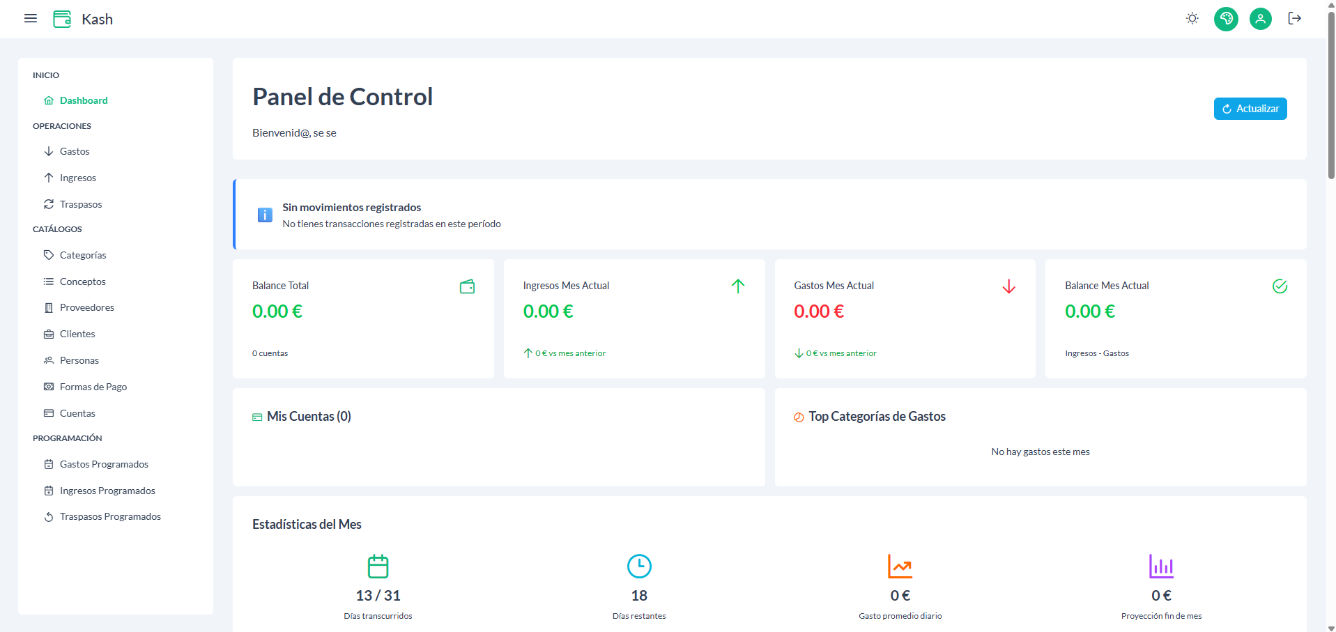Click the green checkmark on Balance Mes Actual

coord(1280,286)
